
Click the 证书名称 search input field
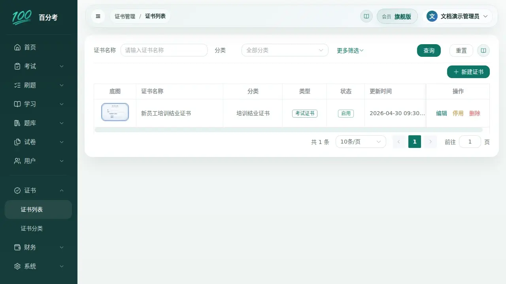point(164,50)
